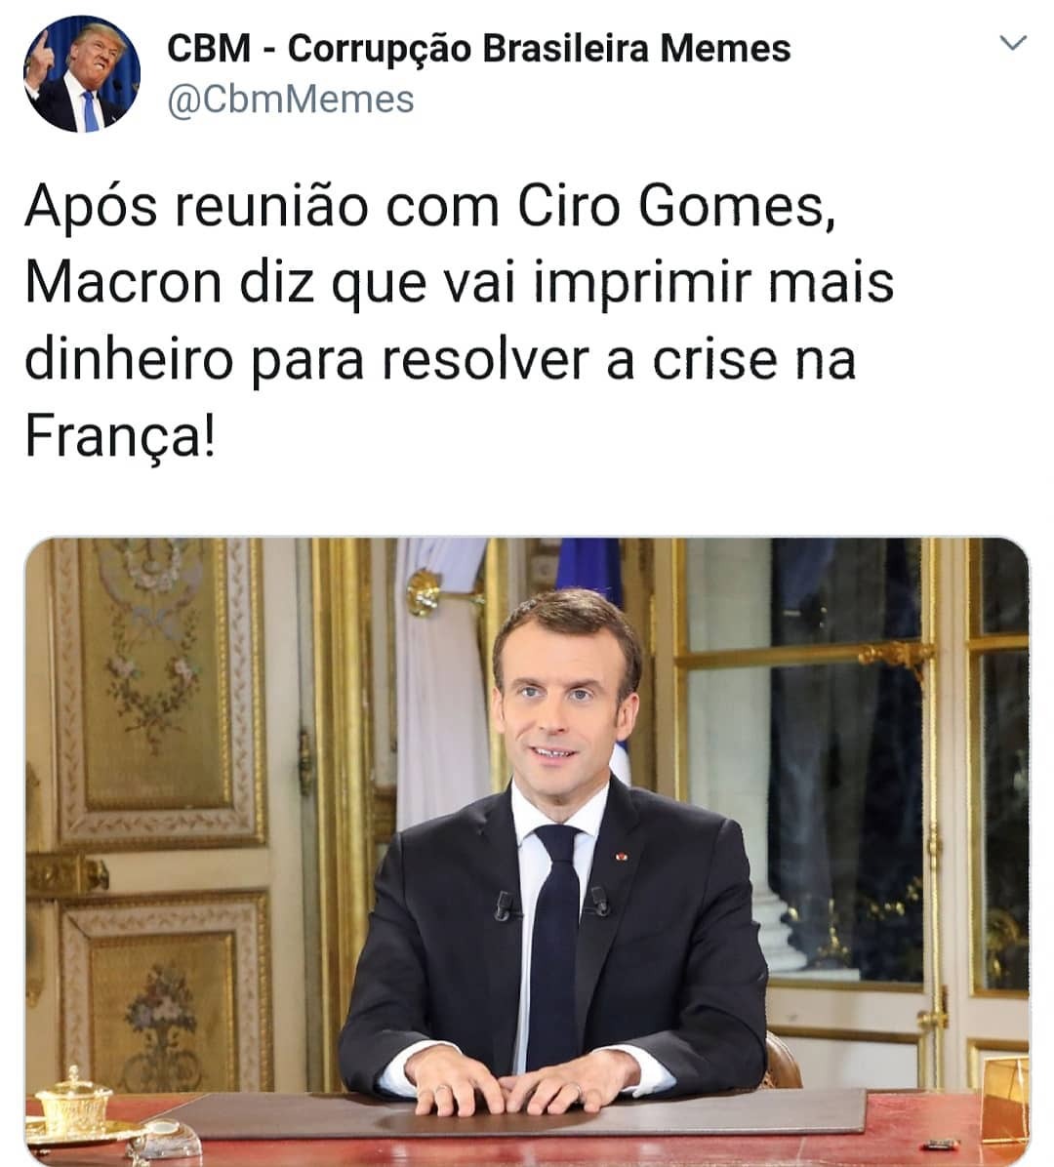Click the tweet text mentioning Ciro Gomes
Image resolution: width=1054 pixels, height=1167 pixels.
[460, 322]
